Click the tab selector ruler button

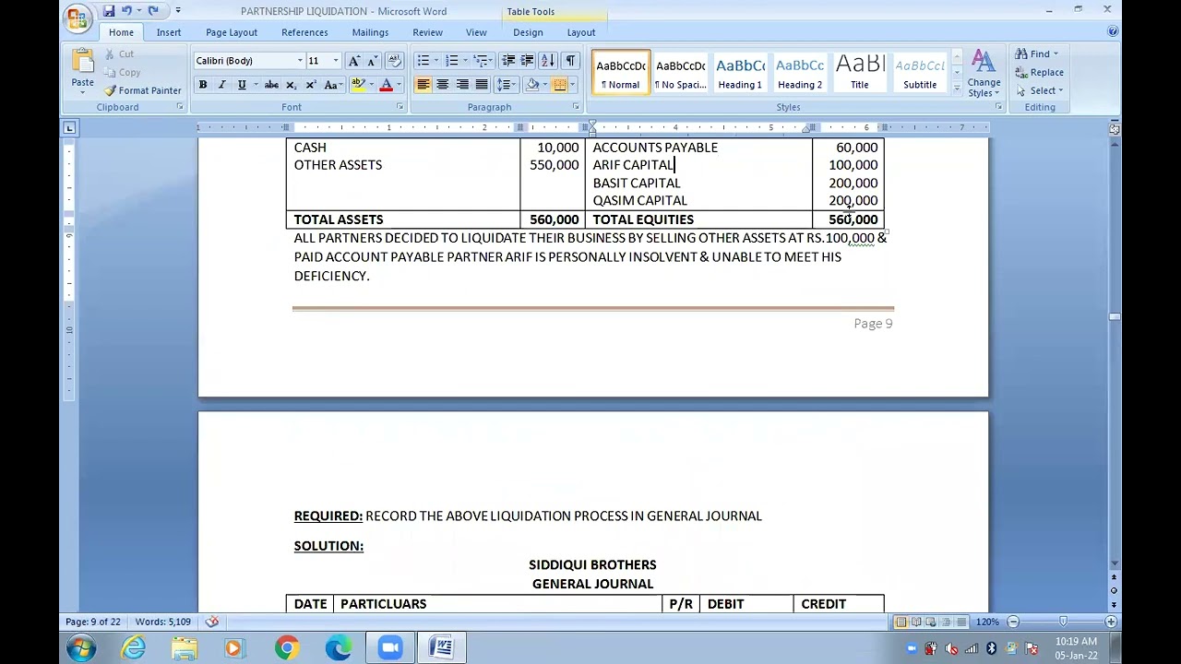pos(69,128)
